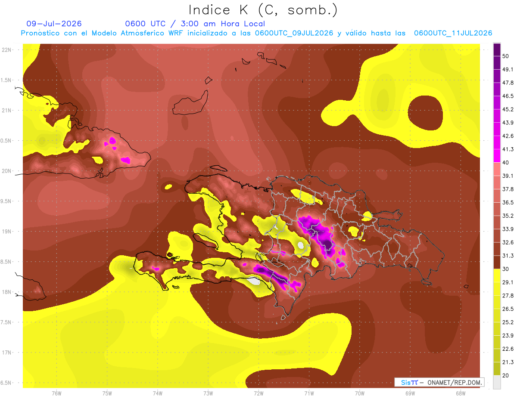Click the title "Indice K (C, somb.)"

(263, 9)
